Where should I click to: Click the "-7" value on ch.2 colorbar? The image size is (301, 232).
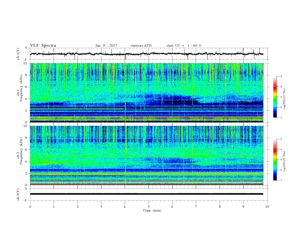coord(280,180)
